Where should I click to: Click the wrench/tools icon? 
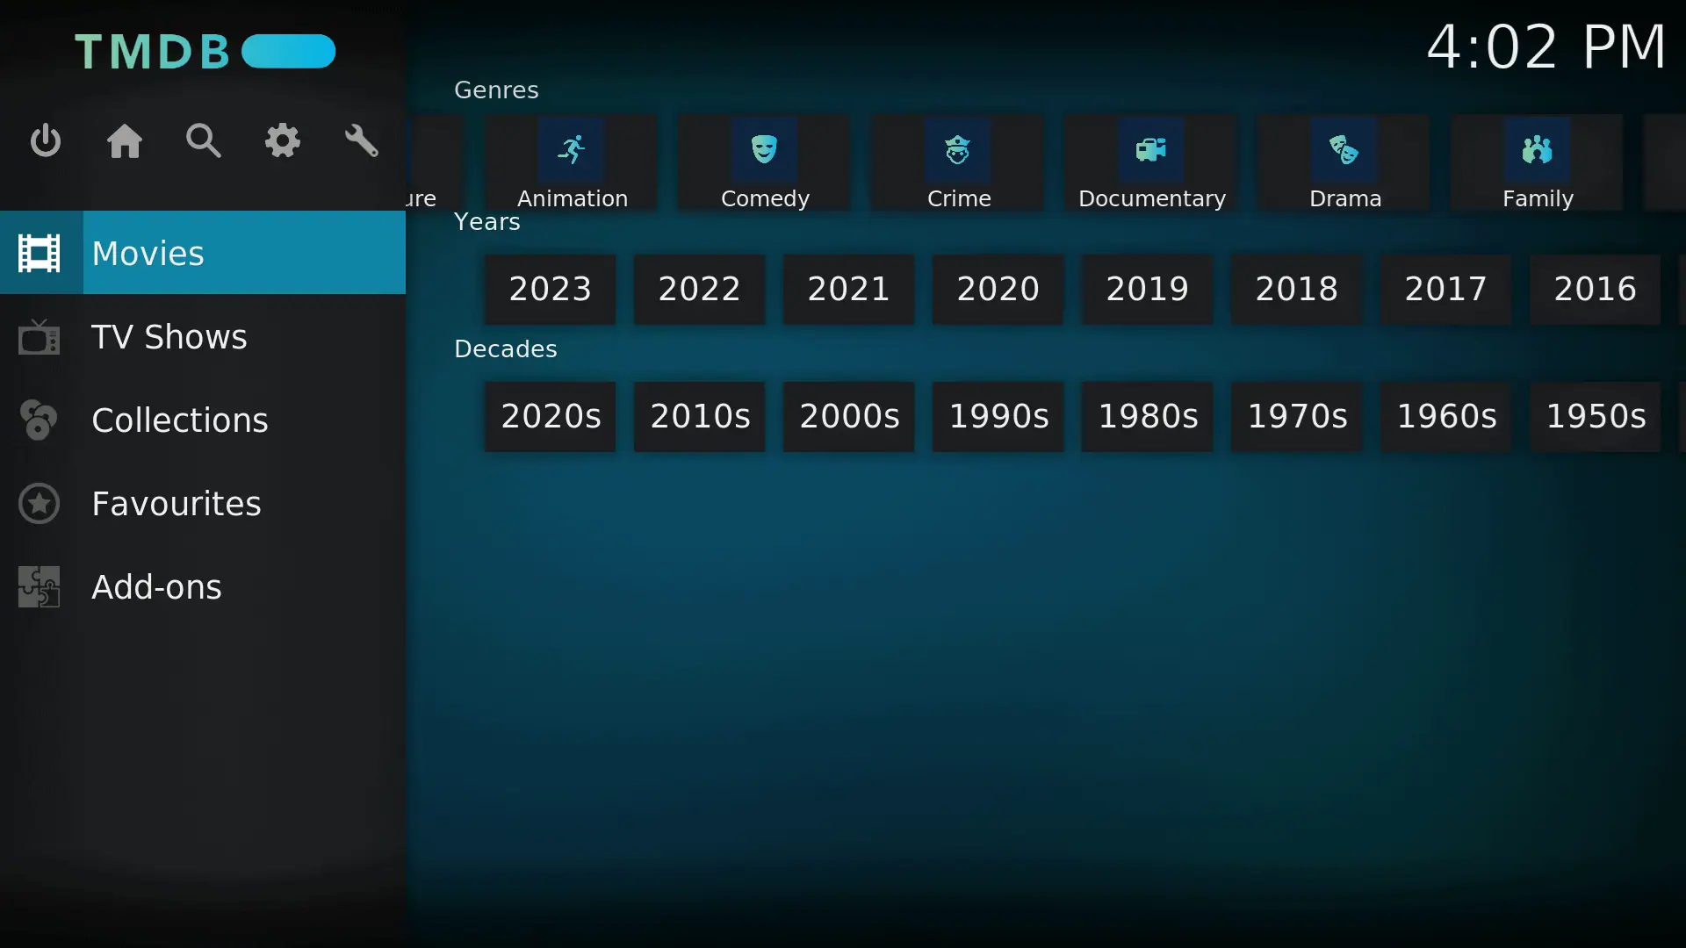363,141
